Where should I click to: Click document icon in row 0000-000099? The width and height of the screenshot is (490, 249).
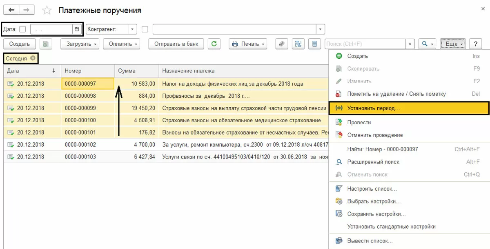[x=11, y=108]
